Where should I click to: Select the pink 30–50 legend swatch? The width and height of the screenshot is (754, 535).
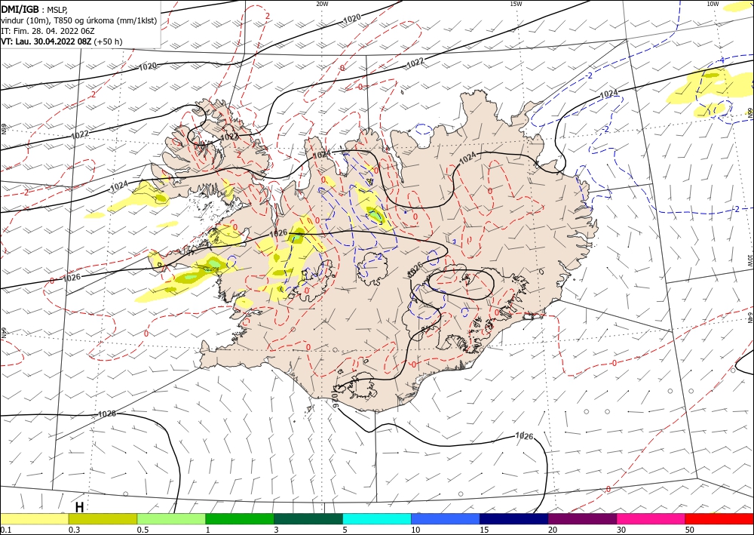651,518
